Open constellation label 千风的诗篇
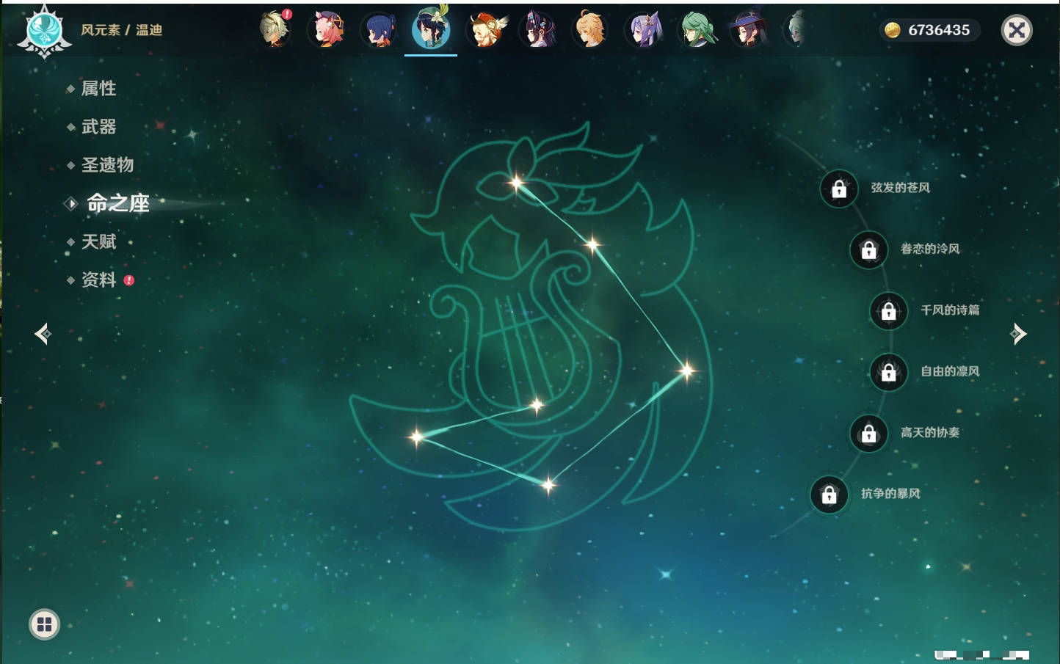This screenshot has height=664, width=1060. [950, 310]
